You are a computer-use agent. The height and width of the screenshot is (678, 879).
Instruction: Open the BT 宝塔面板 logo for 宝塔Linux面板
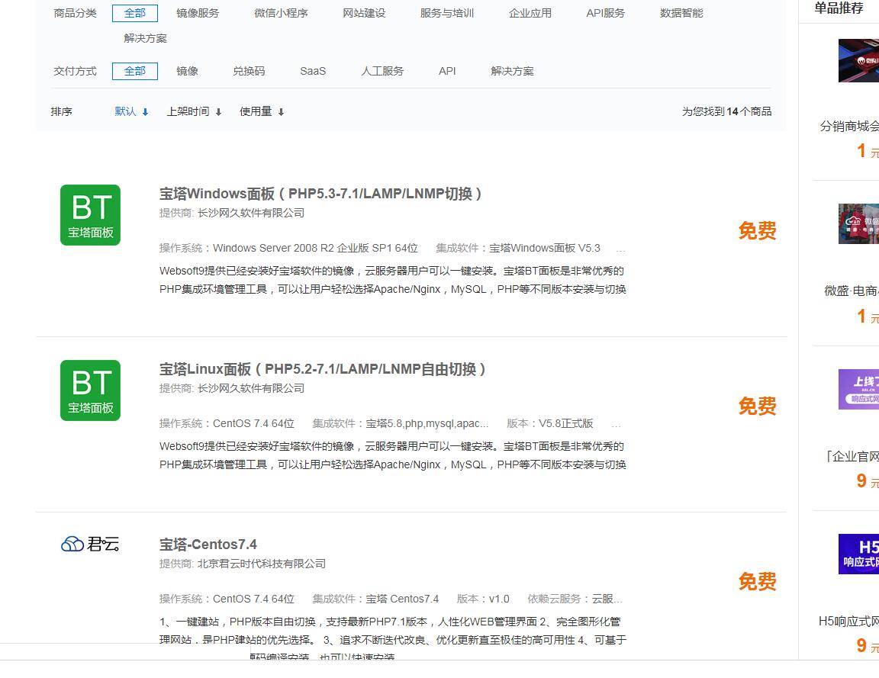90,390
